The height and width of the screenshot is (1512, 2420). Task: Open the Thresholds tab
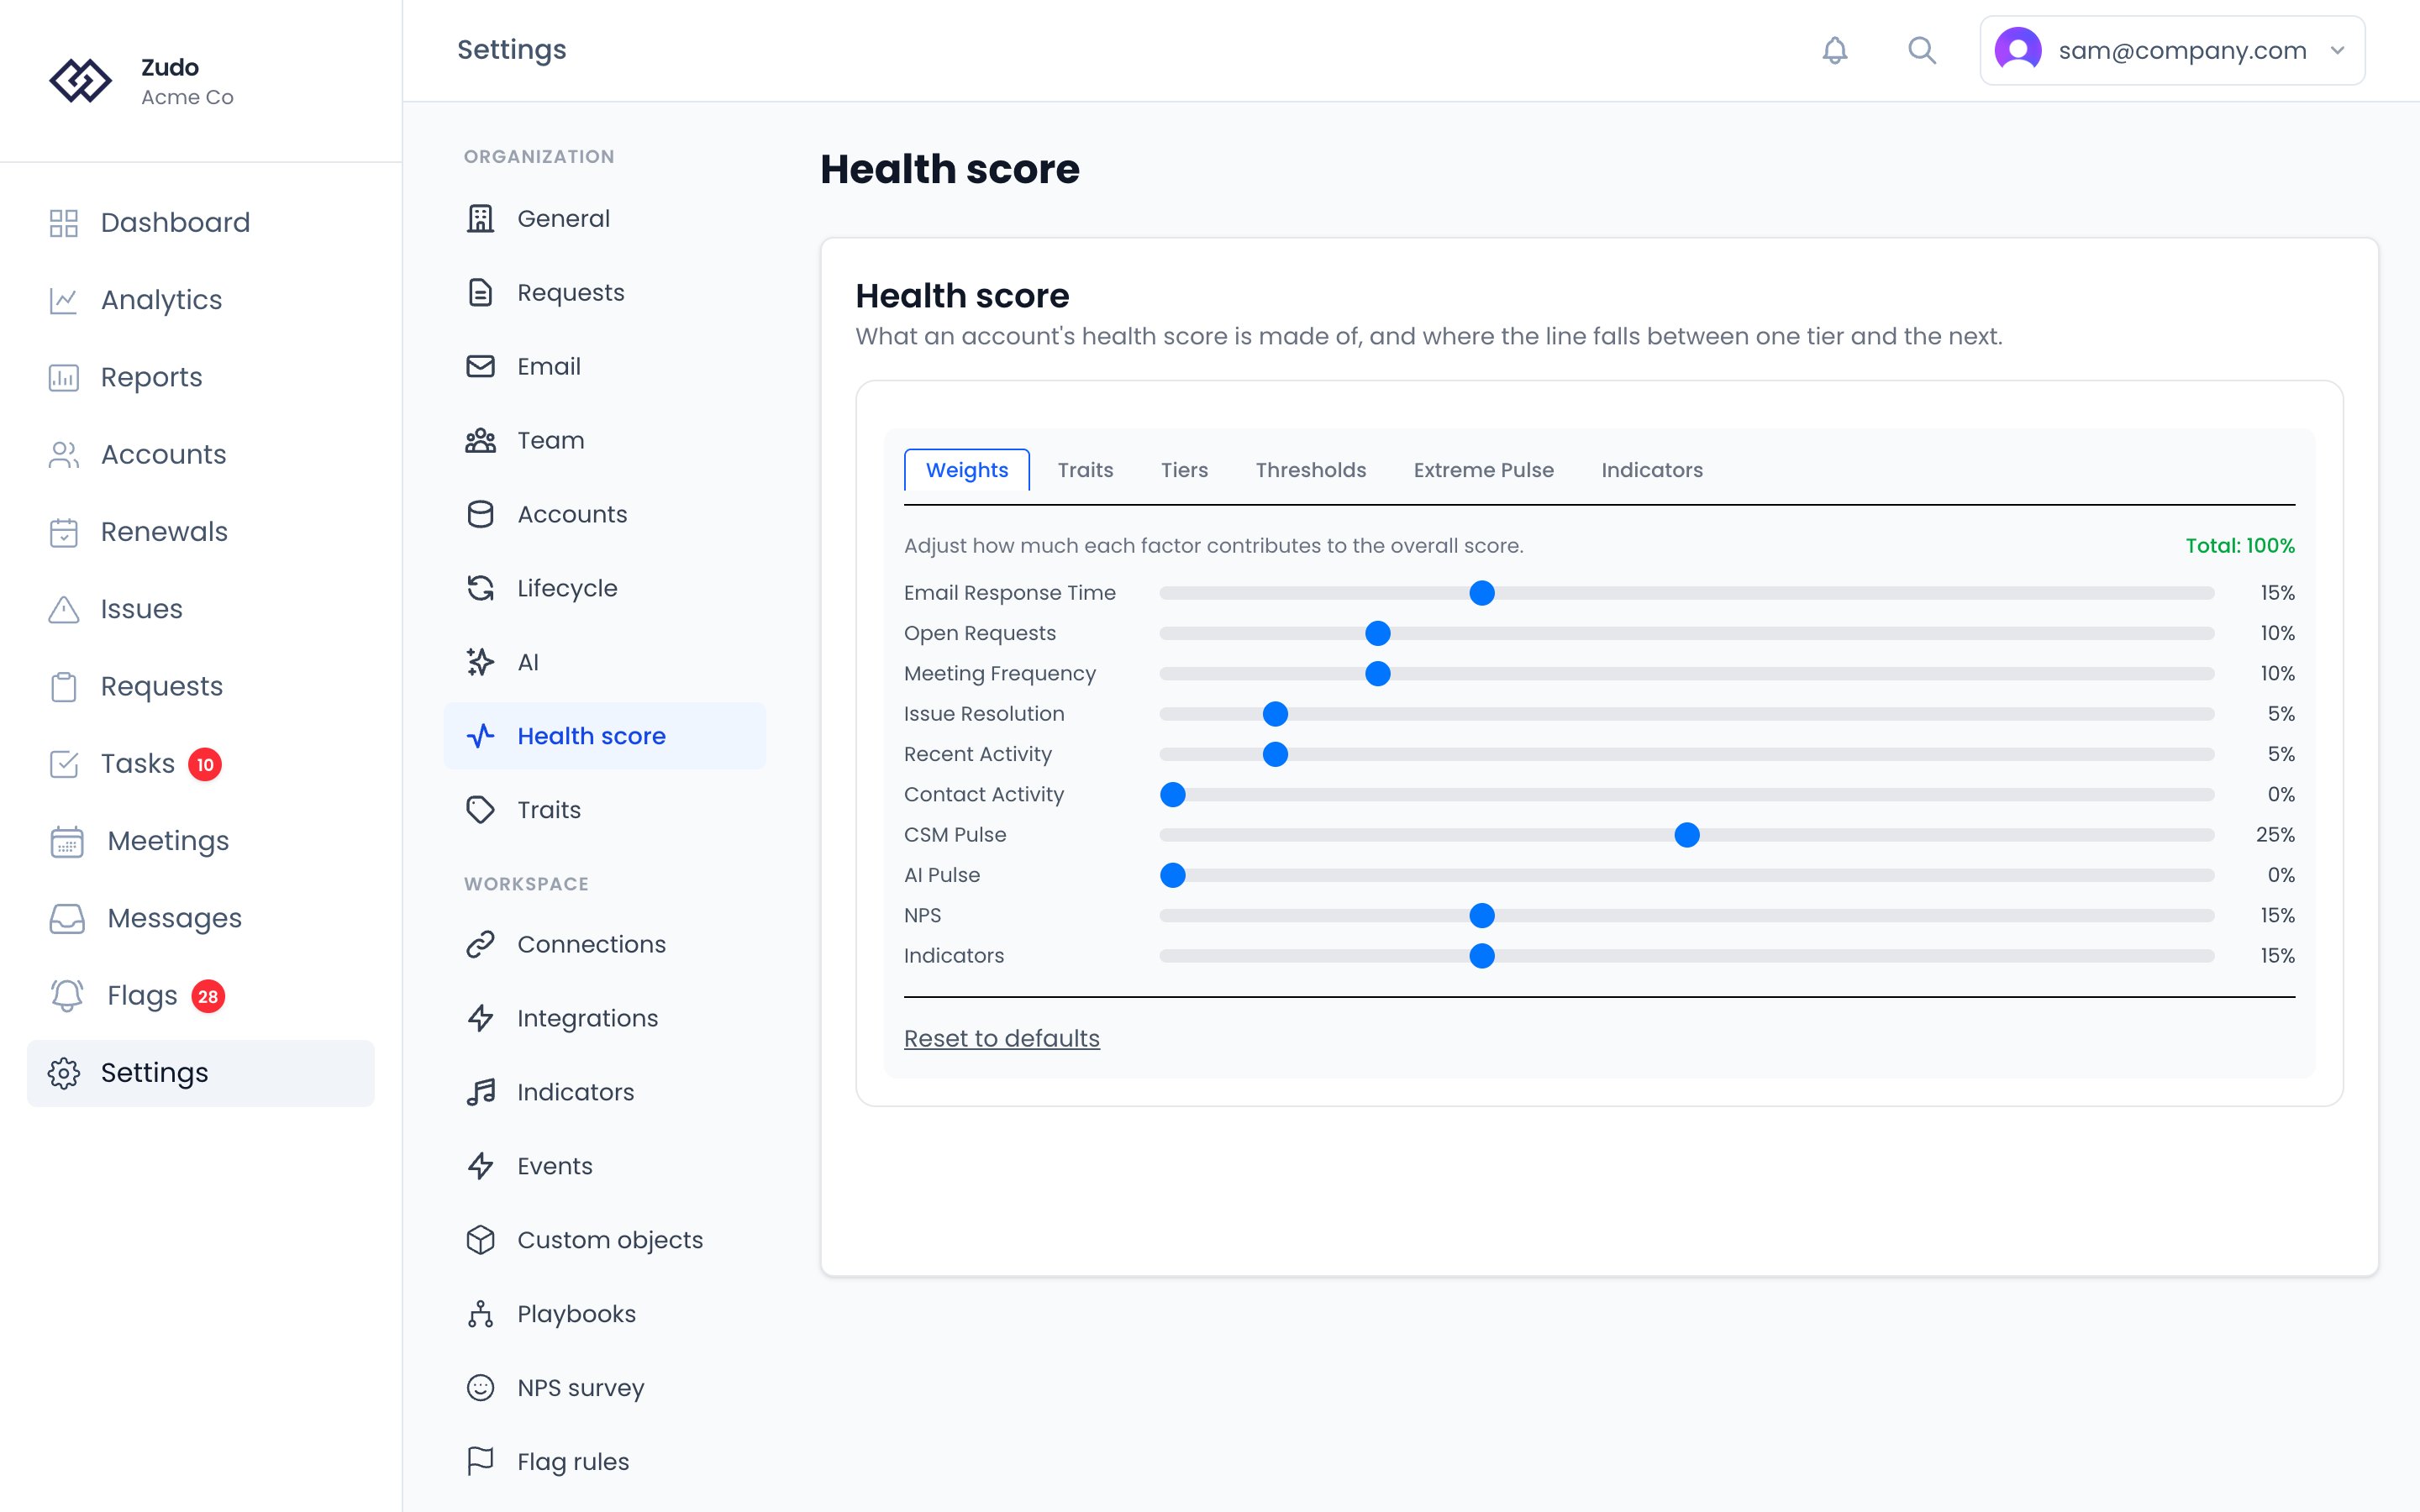pos(1310,470)
